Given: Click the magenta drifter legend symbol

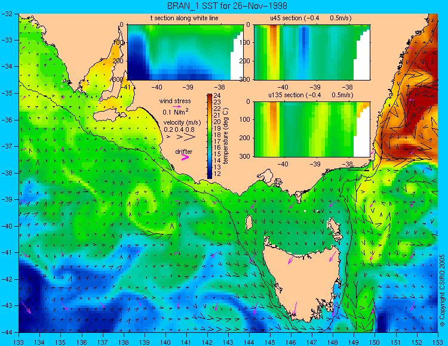Looking at the screenshot, I should coord(185,157).
